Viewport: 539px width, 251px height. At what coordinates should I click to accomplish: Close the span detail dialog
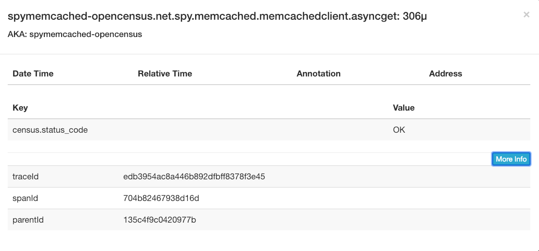click(526, 15)
